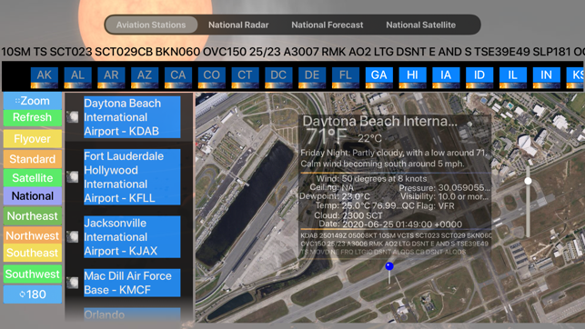The image size is (585, 329).
Task: Click the Wind 50 degrees at 8 knots line
Action: pos(371,179)
